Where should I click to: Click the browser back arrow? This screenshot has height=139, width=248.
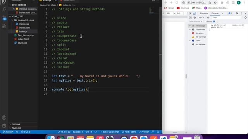[165, 3]
